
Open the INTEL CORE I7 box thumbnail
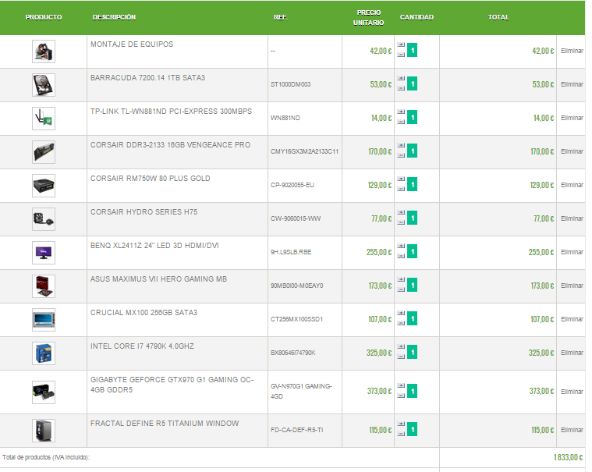[44, 354]
